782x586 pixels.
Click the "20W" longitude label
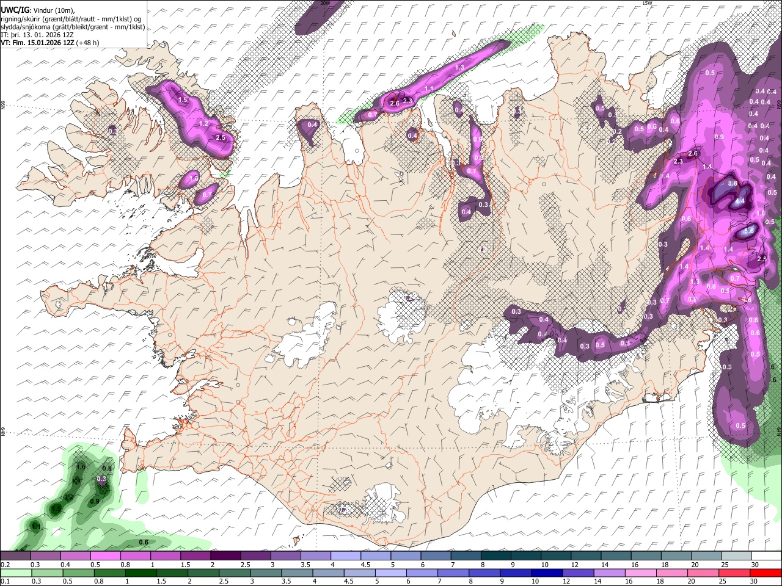pyautogui.click(x=325, y=3)
